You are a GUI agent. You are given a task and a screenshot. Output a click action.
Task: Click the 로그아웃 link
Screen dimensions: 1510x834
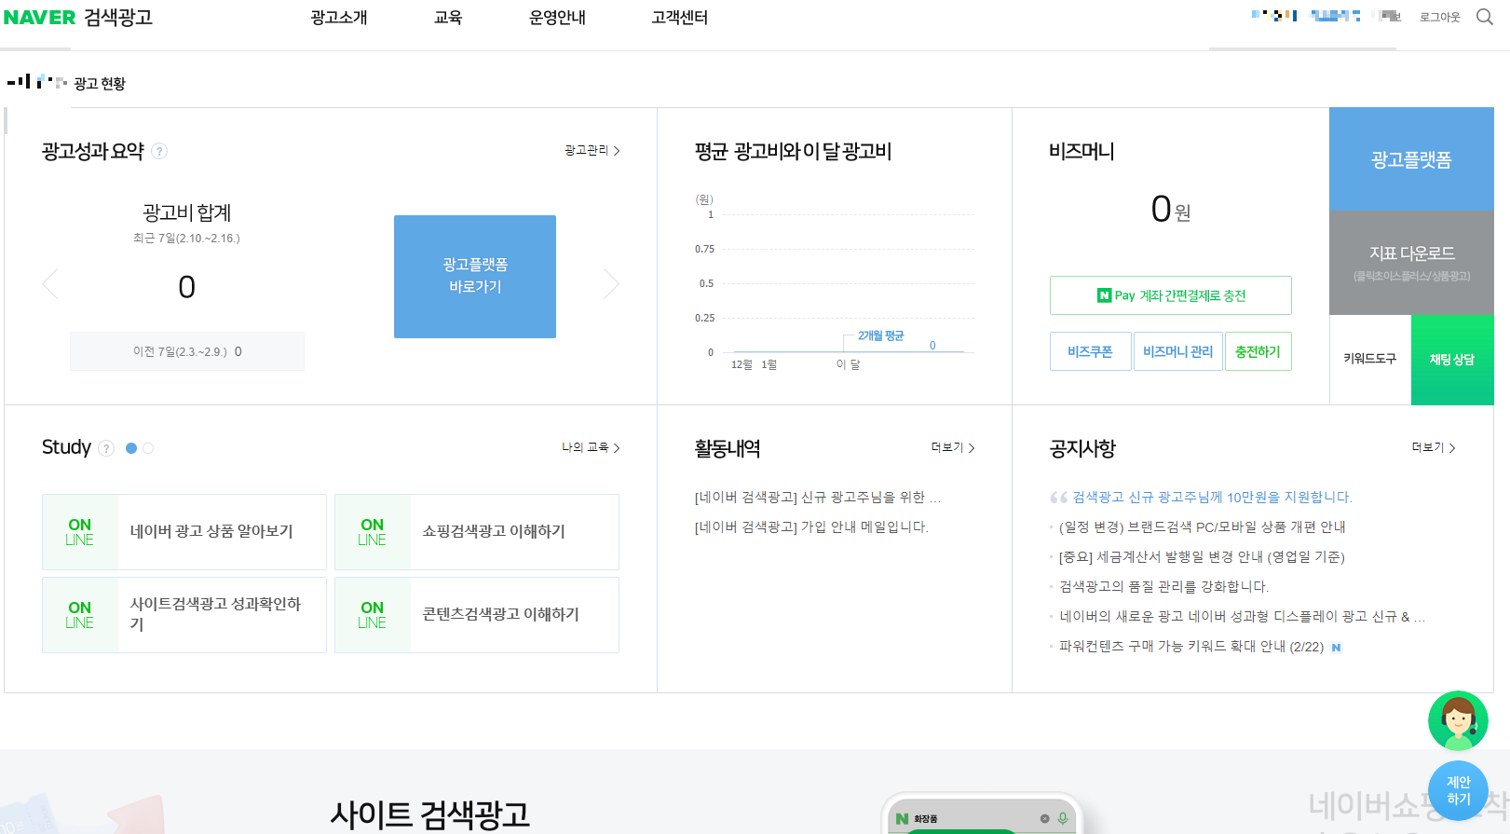1439,17
